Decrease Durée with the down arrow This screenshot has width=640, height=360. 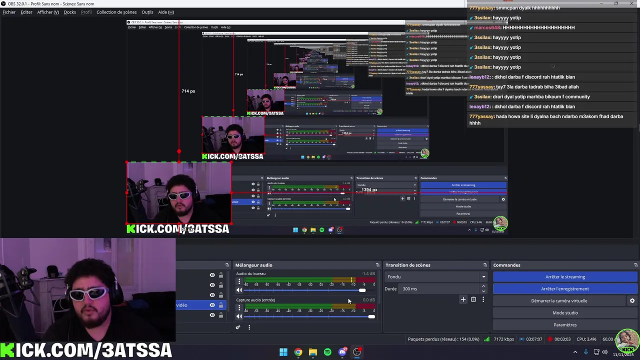coord(483,291)
